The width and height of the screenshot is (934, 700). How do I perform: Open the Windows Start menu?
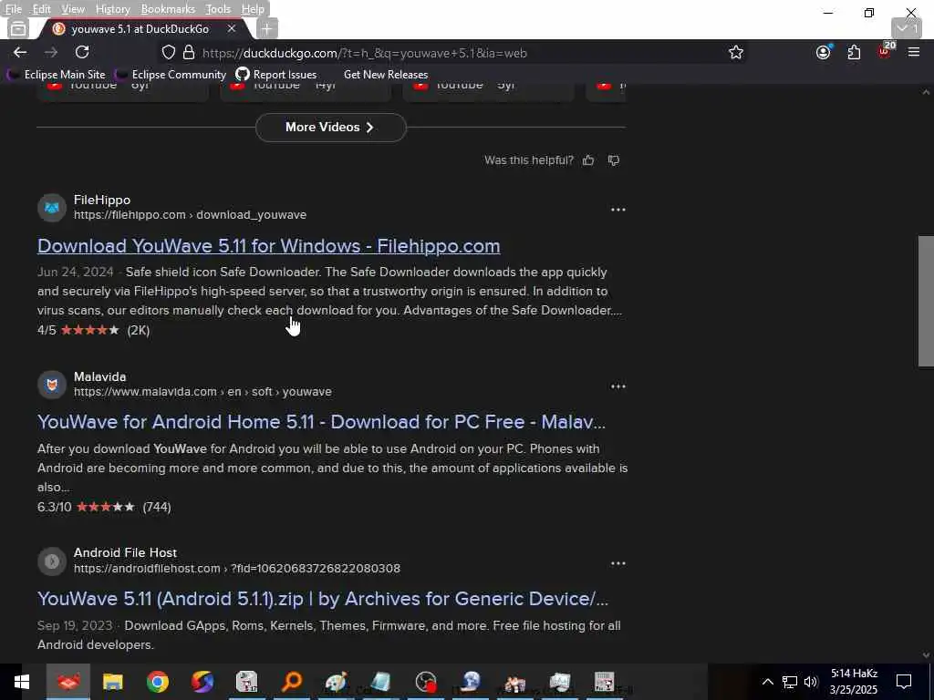pos(22,682)
